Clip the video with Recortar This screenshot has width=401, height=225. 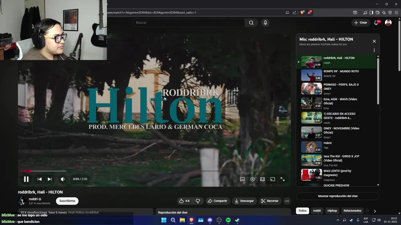(270, 201)
